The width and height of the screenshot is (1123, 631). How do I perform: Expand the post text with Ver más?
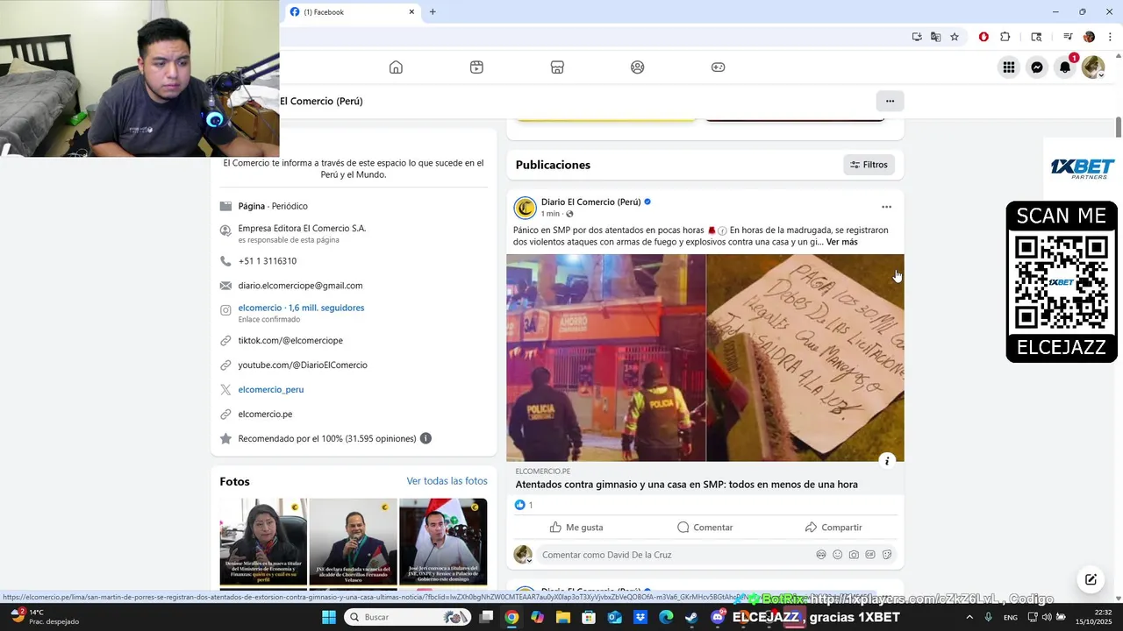click(x=842, y=242)
